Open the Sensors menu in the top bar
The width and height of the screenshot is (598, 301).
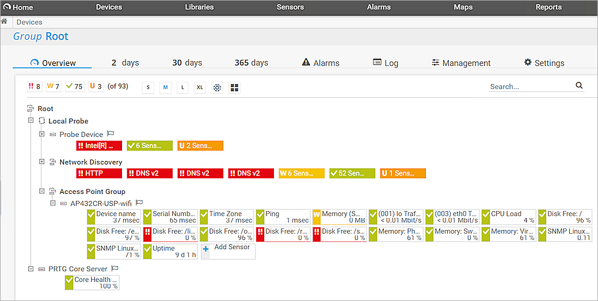[x=290, y=7]
